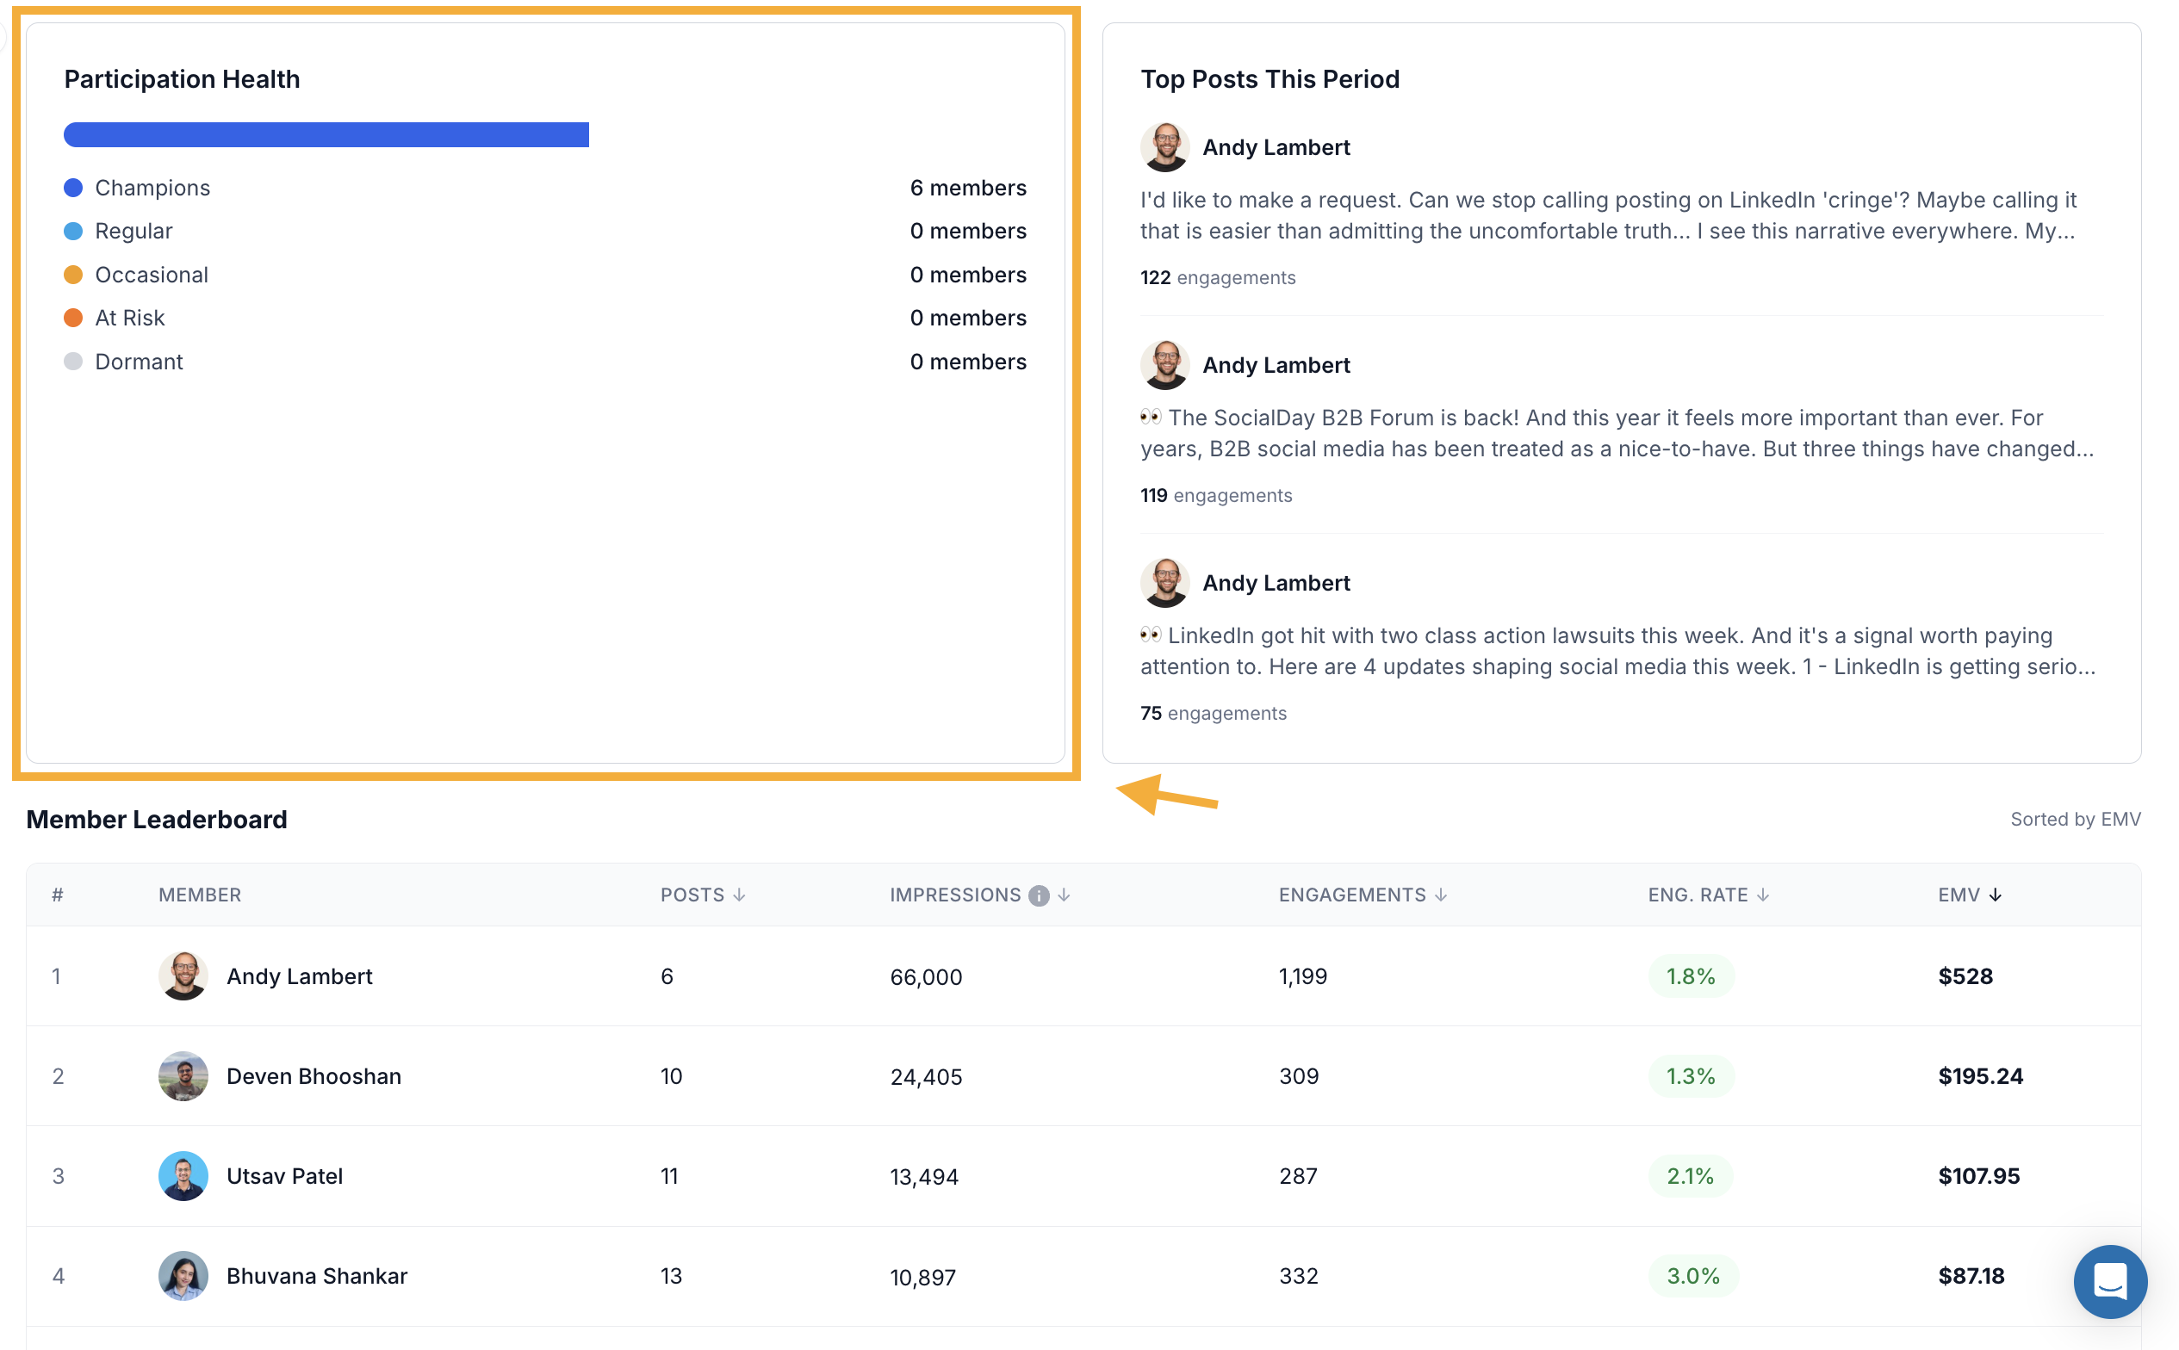Open the top post with 122 engagements
Image resolution: width=2179 pixels, height=1350 pixels.
(1607, 215)
